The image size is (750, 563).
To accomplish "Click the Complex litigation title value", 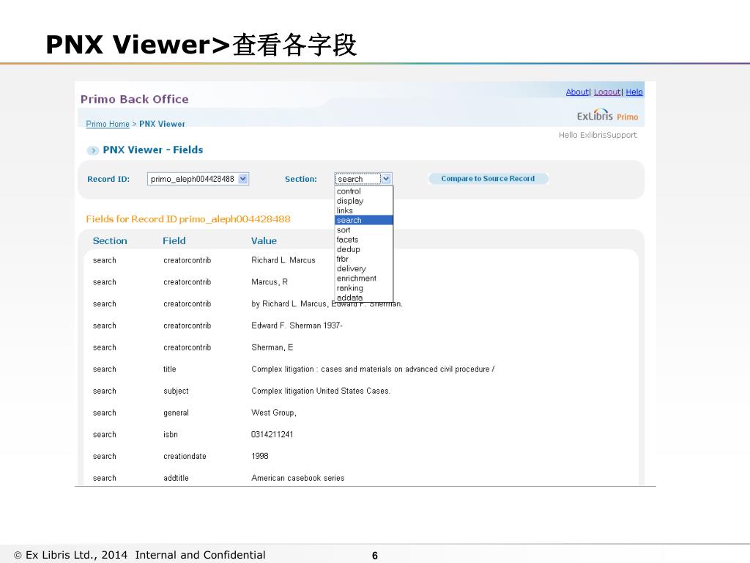I will [x=373, y=369].
